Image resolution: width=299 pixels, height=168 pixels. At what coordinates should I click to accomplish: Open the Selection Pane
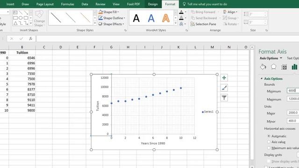point(204,24)
